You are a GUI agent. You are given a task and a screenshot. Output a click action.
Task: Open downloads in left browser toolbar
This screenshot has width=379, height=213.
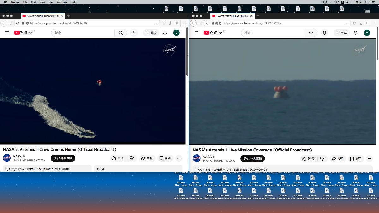[x=170, y=23]
